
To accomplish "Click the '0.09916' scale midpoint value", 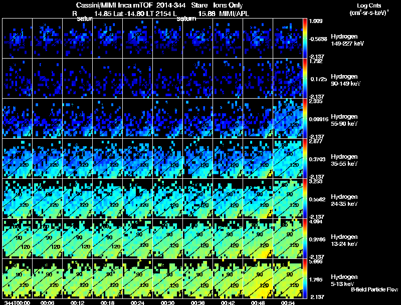I will click(319, 119).
